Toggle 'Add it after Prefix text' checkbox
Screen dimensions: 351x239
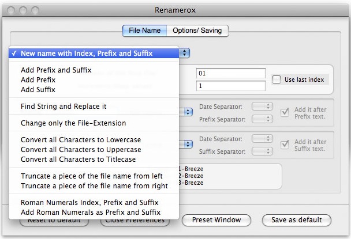coord(284,113)
